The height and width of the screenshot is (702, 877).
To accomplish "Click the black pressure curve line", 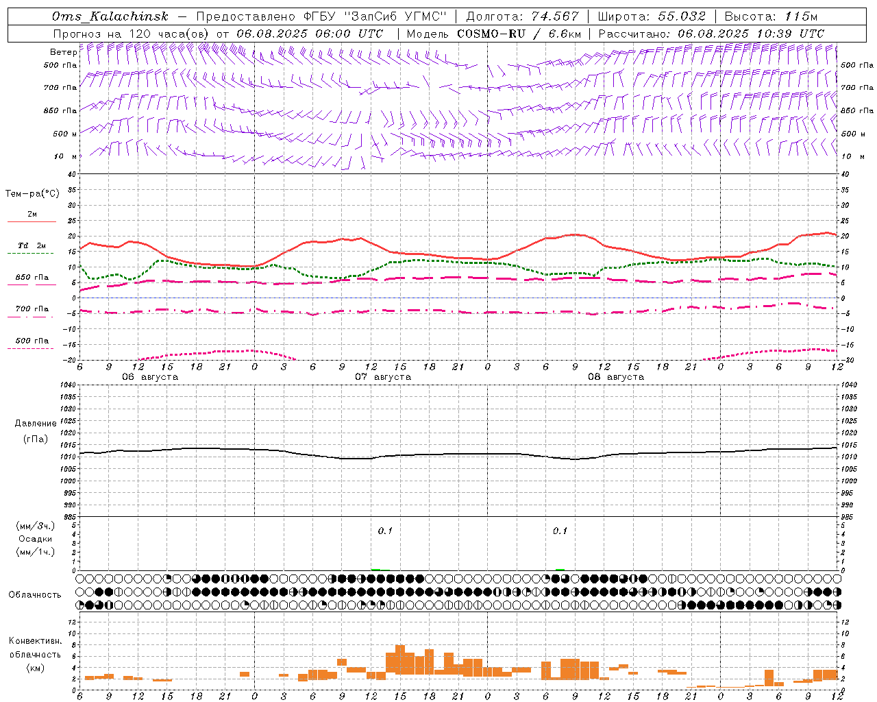I will [x=458, y=454].
